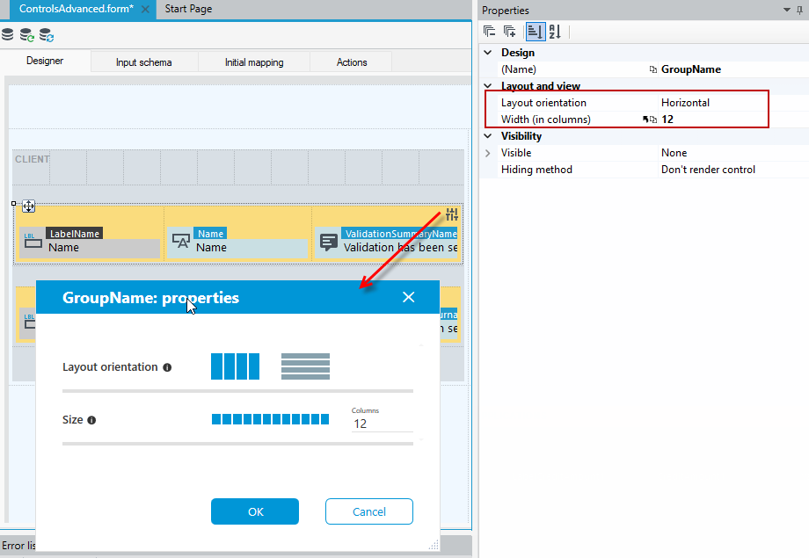Cancel the GroupName properties dialog

pos(369,511)
